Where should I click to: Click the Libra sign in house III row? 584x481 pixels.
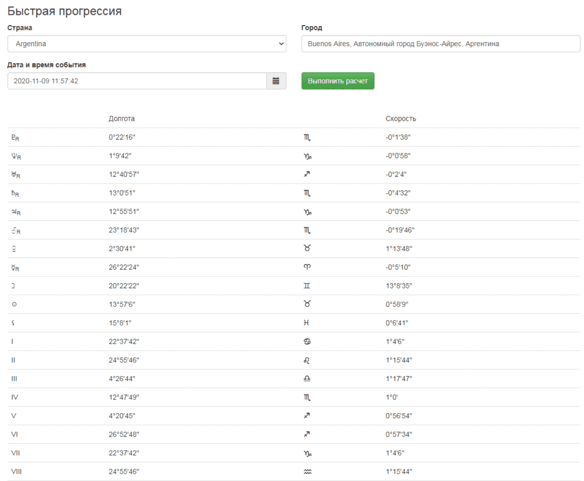pyautogui.click(x=307, y=378)
